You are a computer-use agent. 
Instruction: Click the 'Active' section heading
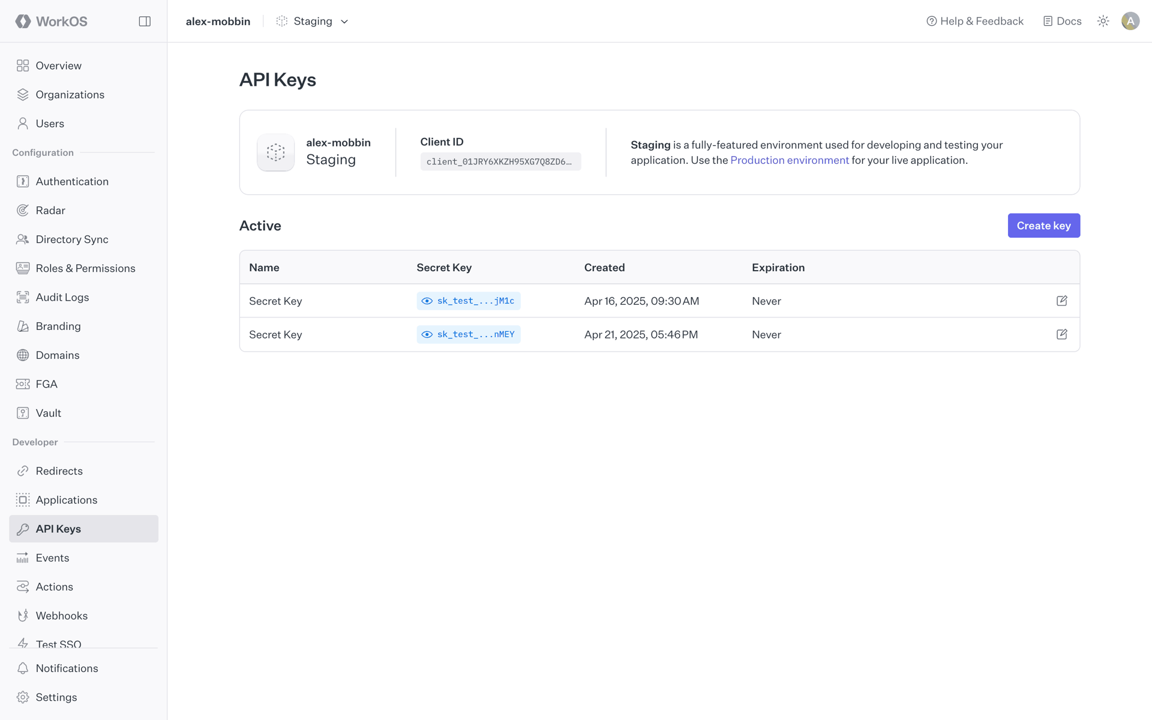tap(260, 226)
